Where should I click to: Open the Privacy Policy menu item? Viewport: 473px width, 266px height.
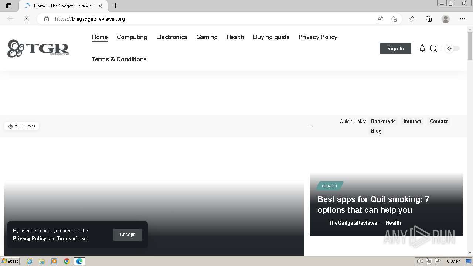tap(318, 37)
